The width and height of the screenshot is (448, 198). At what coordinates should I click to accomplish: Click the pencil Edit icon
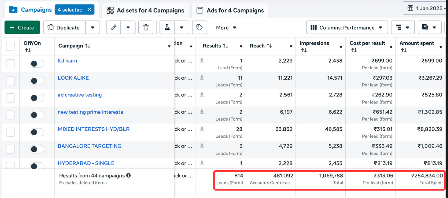pyautogui.click(x=113, y=27)
